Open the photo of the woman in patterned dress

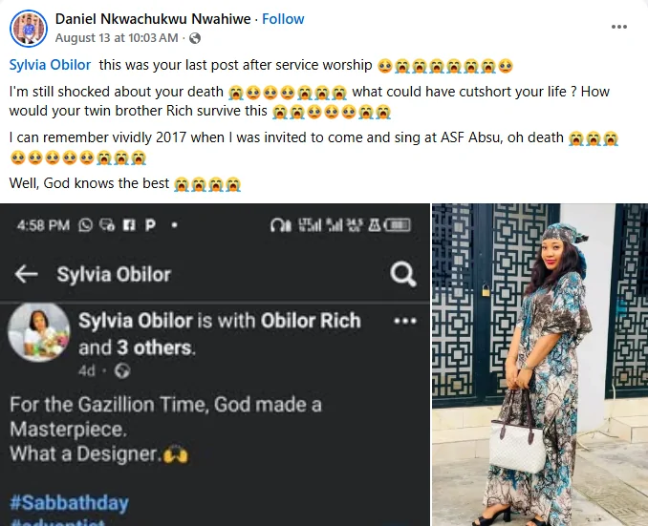(x=539, y=365)
